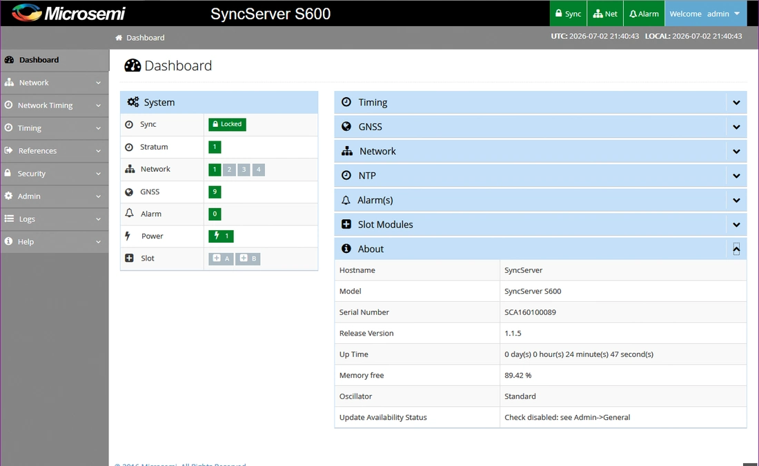Click the Help info icon in sidebar

tap(8, 241)
